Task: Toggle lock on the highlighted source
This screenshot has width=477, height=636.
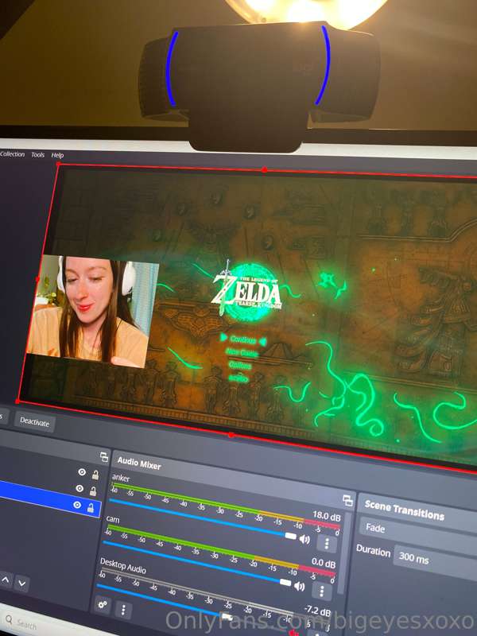Action: point(91,507)
